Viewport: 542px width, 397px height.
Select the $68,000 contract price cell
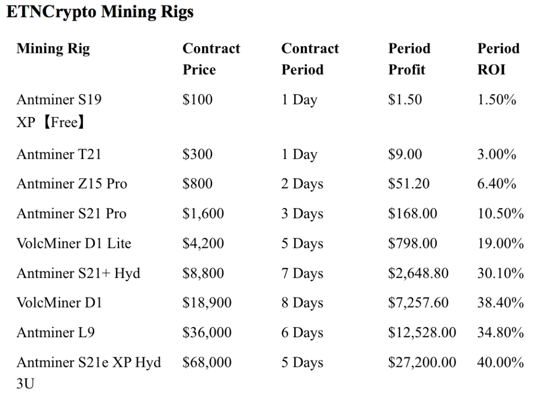tap(207, 363)
